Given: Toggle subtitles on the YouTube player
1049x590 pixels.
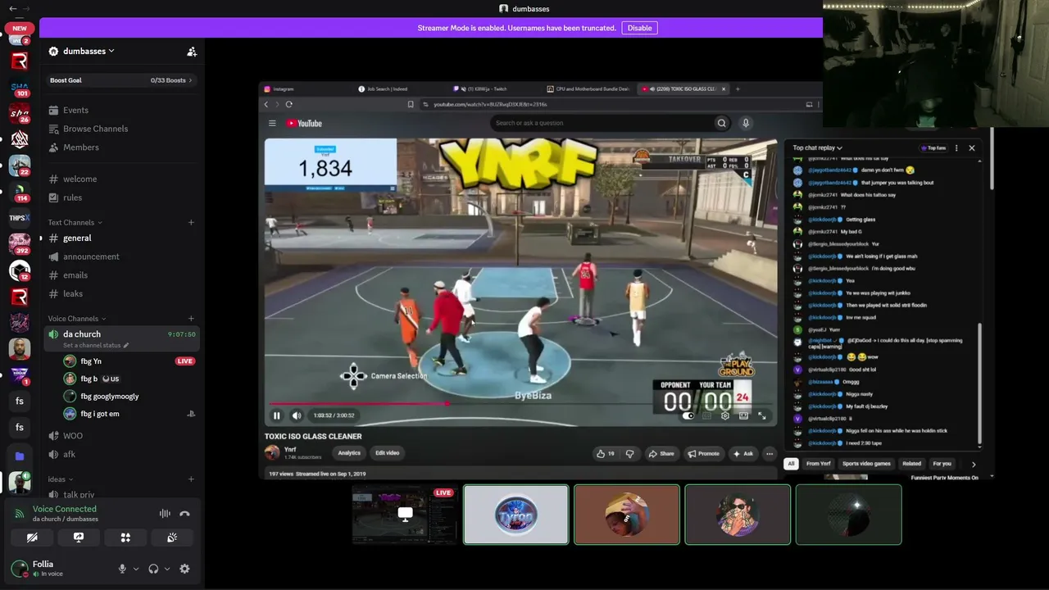Looking at the screenshot, I should 706,415.
